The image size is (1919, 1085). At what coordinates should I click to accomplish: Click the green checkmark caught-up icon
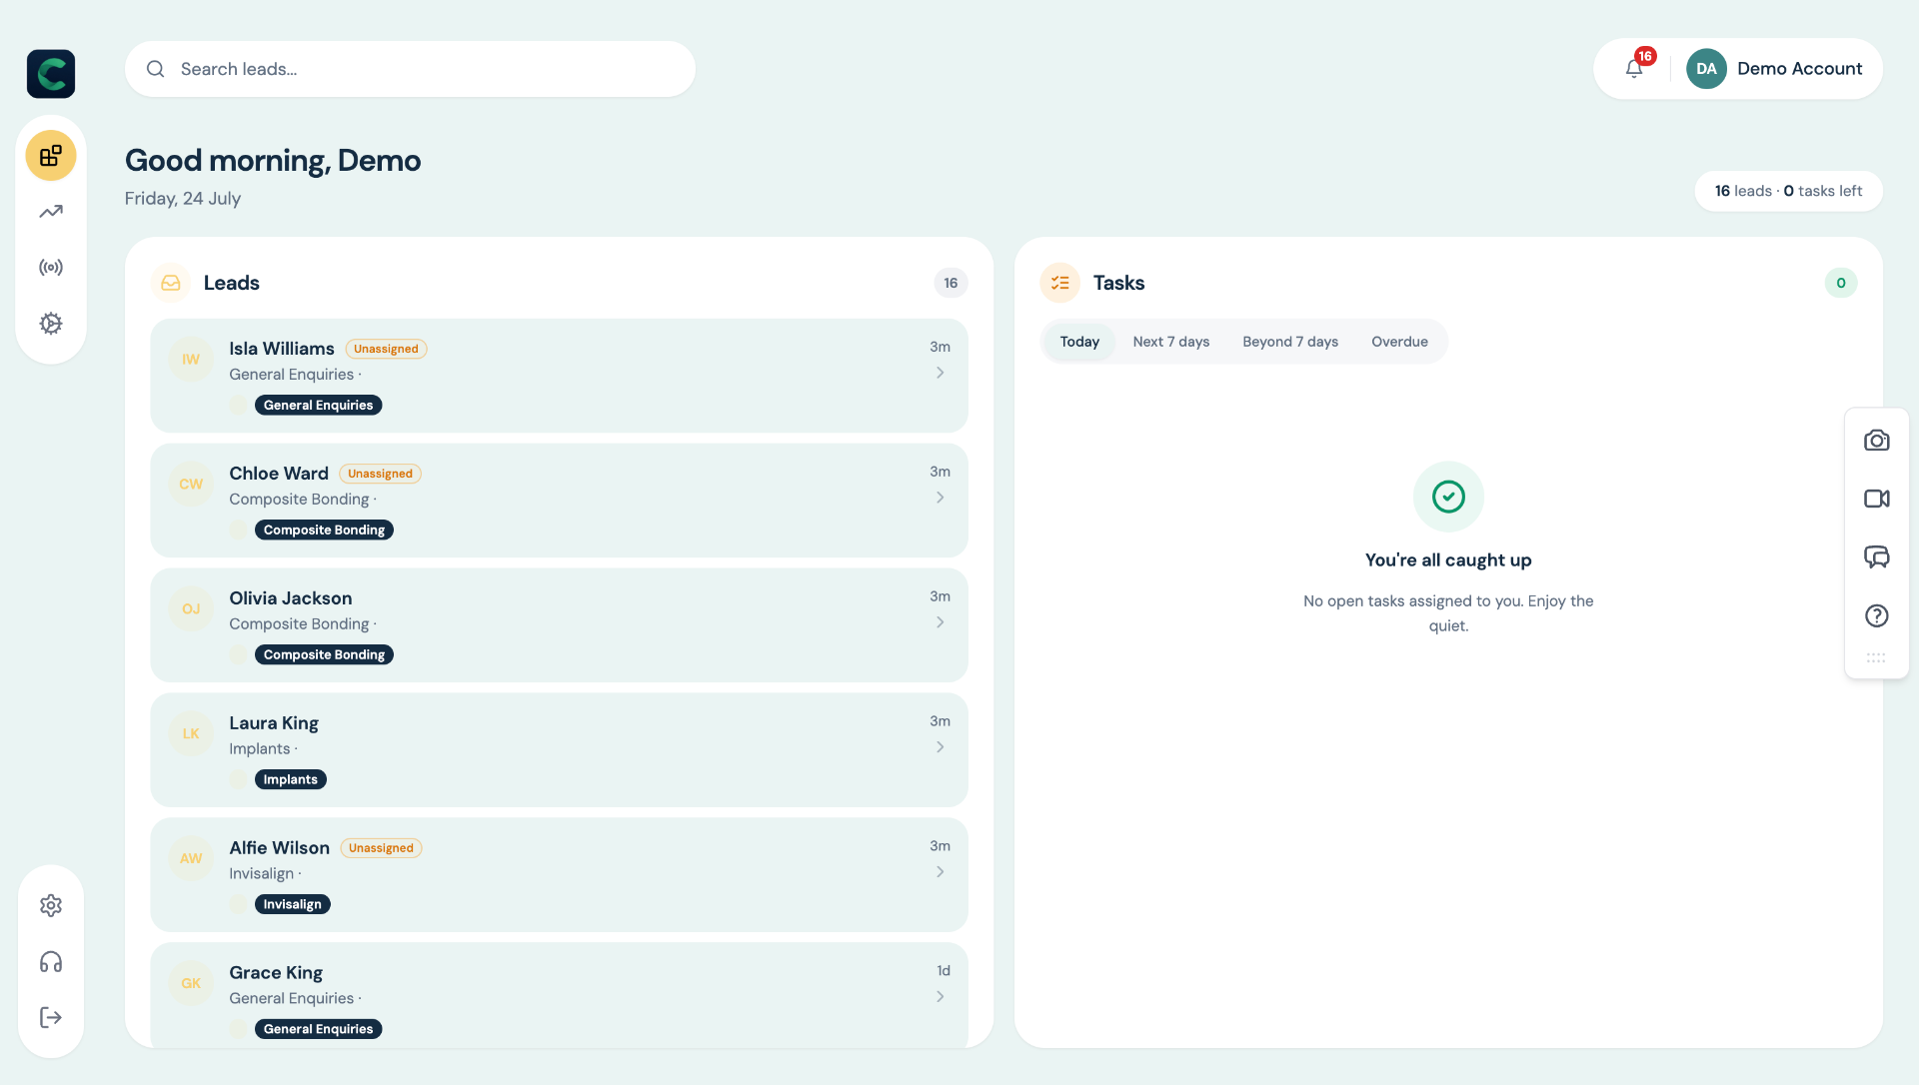[1448, 497]
